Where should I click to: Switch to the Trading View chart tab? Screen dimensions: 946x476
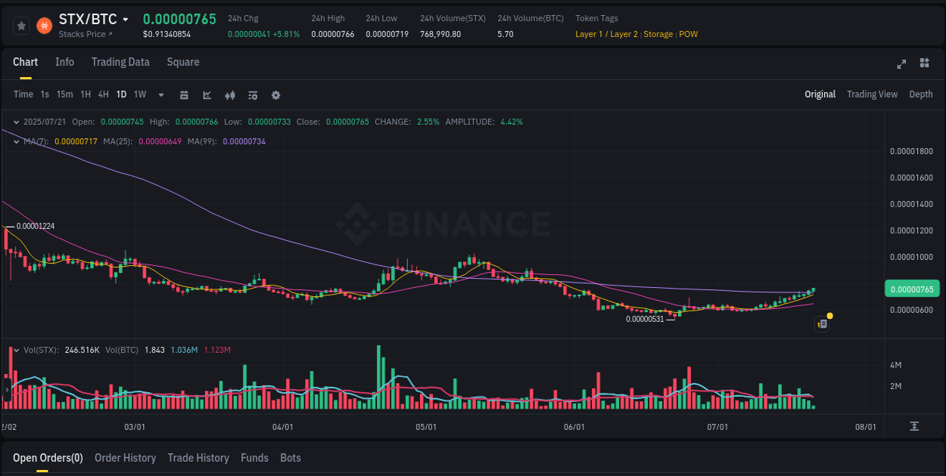pos(872,94)
